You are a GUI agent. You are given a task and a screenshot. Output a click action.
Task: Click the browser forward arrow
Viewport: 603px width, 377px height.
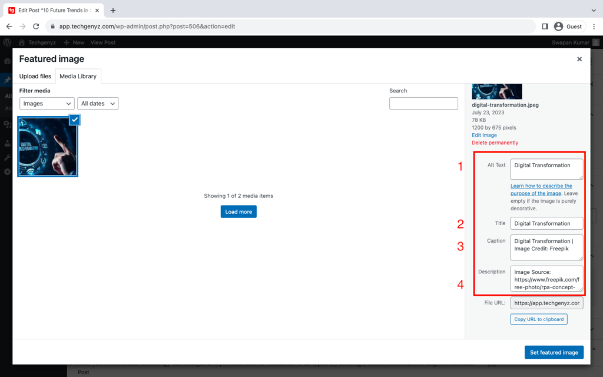coord(23,27)
